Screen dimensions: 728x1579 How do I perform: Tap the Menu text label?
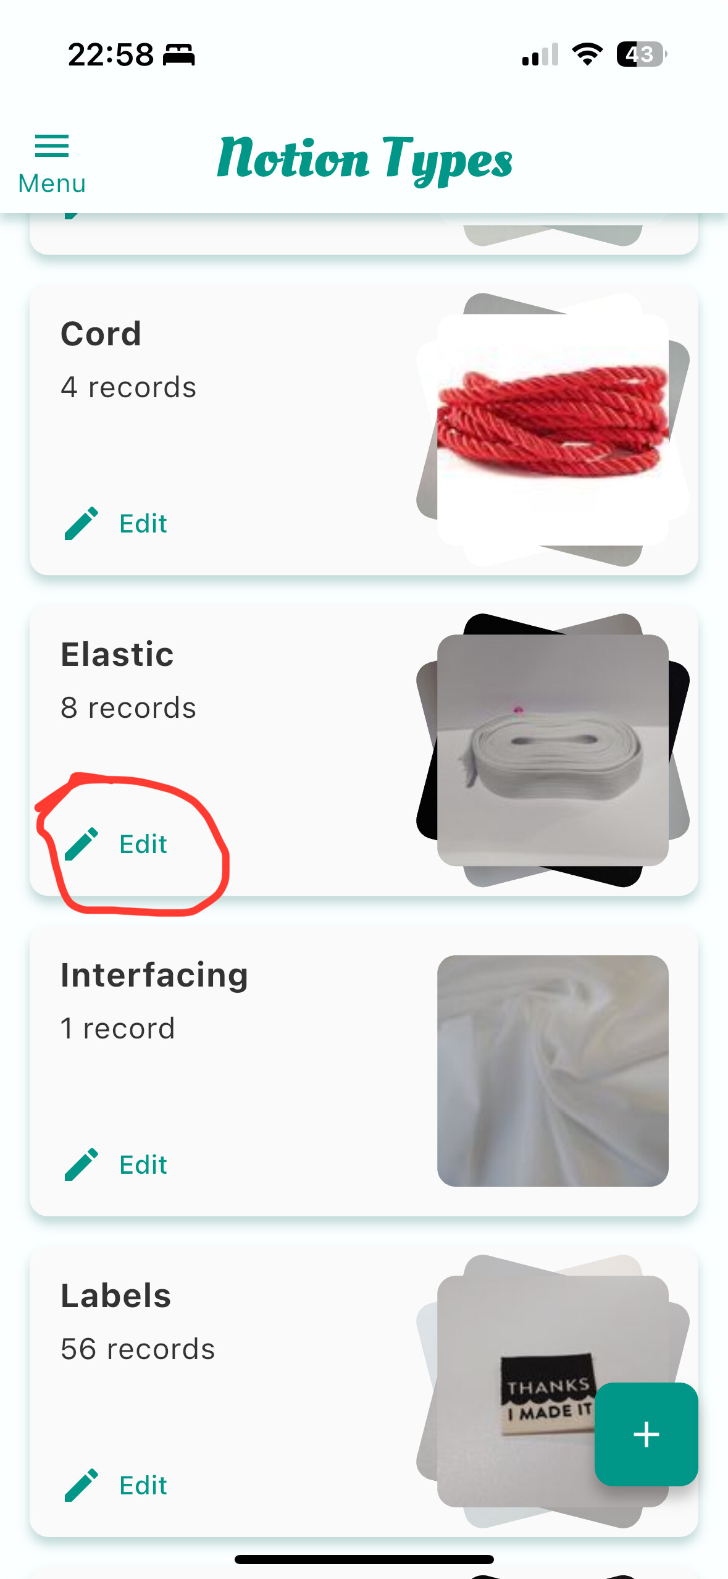click(x=52, y=183)
